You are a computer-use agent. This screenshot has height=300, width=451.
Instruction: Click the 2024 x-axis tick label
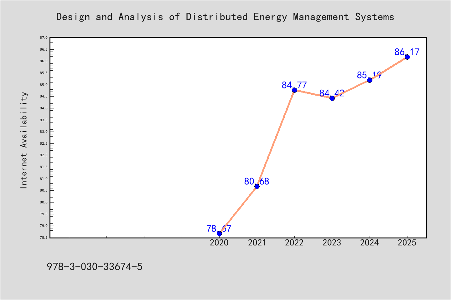click(370, 242)
